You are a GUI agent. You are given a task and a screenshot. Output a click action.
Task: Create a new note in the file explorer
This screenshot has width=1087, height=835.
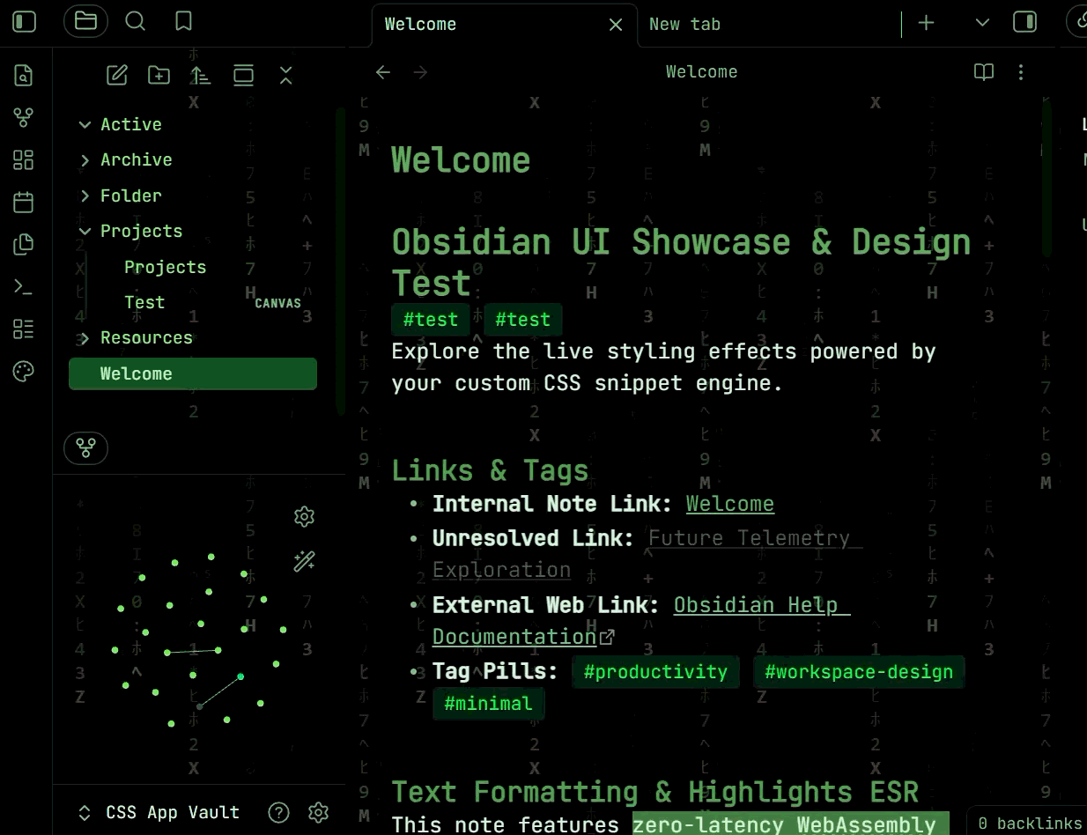point(116,75)
